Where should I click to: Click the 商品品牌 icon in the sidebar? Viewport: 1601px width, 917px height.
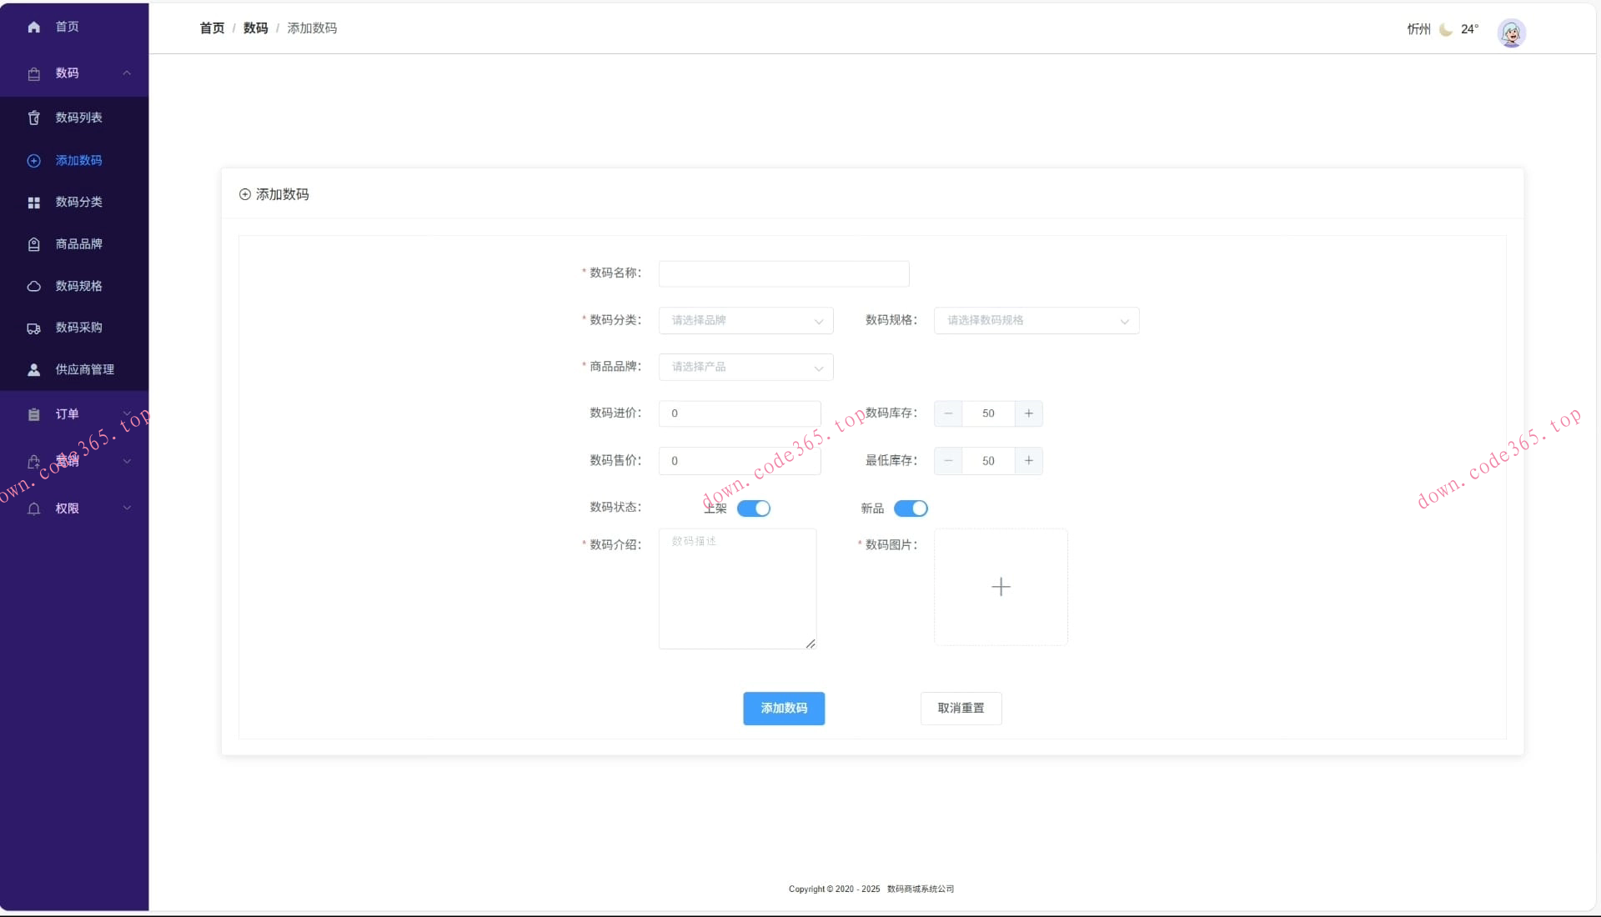(x=33, y=244)
